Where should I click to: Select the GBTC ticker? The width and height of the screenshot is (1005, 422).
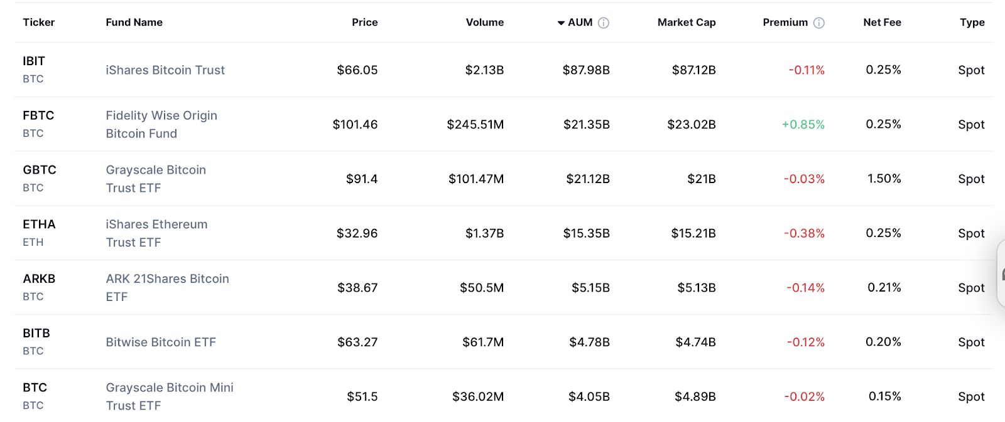tap(40, 170)
